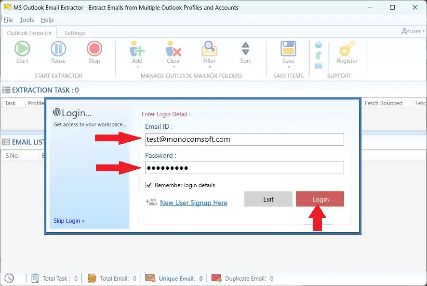Expand the Save dropdown arrow

289,67
